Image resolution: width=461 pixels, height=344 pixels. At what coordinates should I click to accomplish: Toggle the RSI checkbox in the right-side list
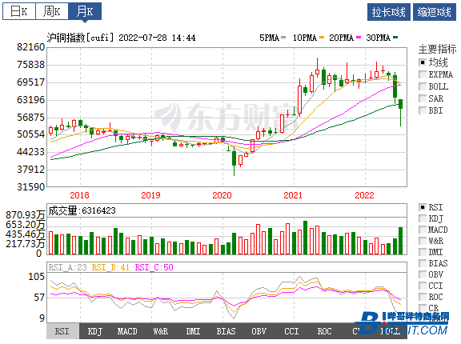[423, 207]
